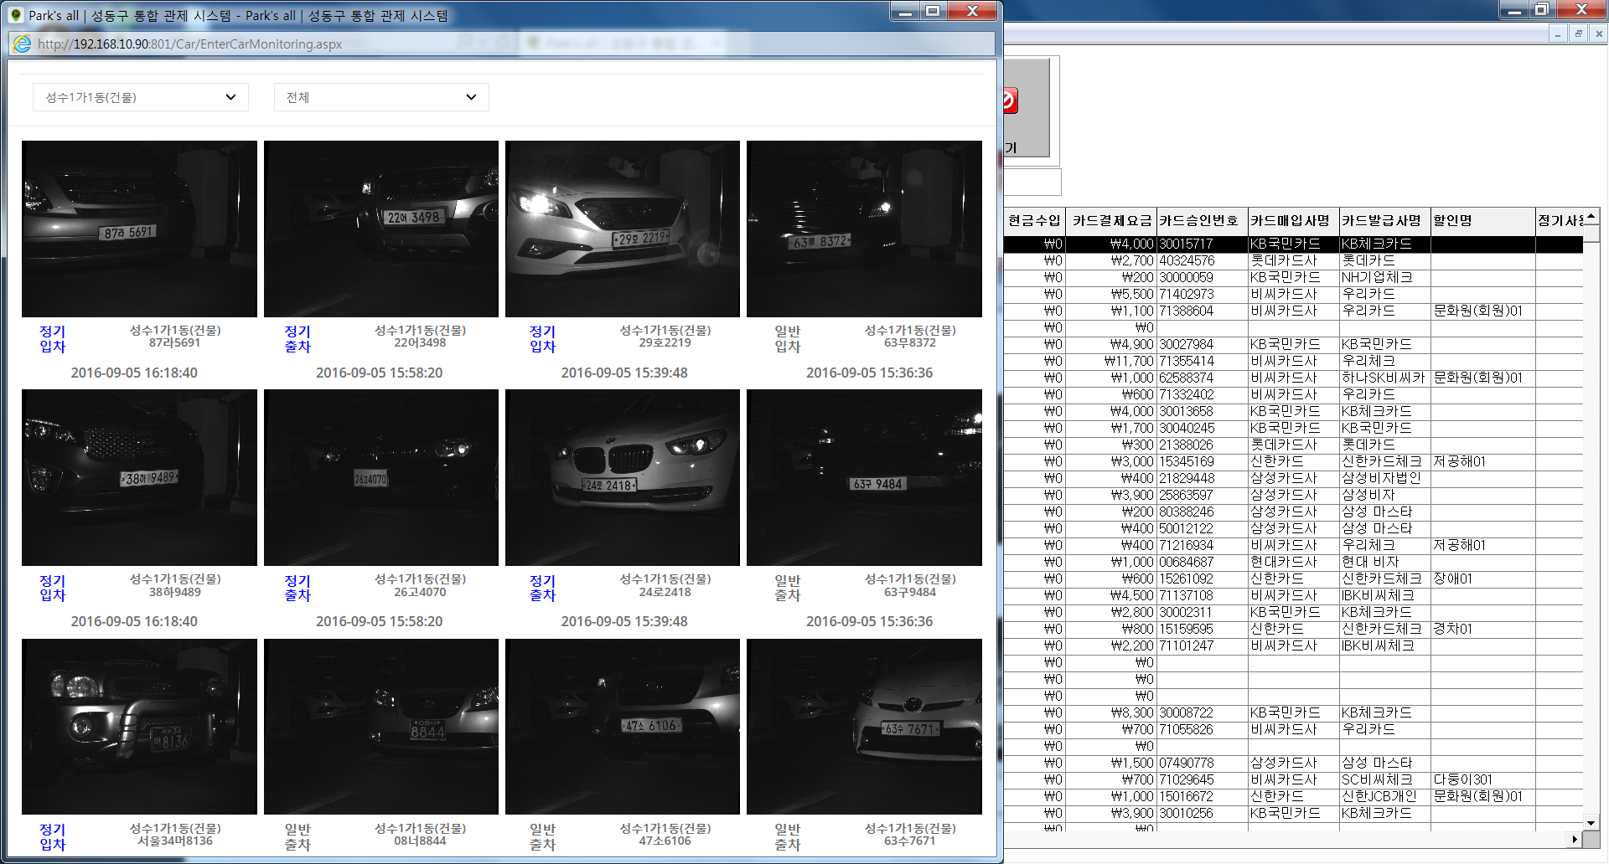Sort by 카드결제요금 column header

tap(1111, 221)
